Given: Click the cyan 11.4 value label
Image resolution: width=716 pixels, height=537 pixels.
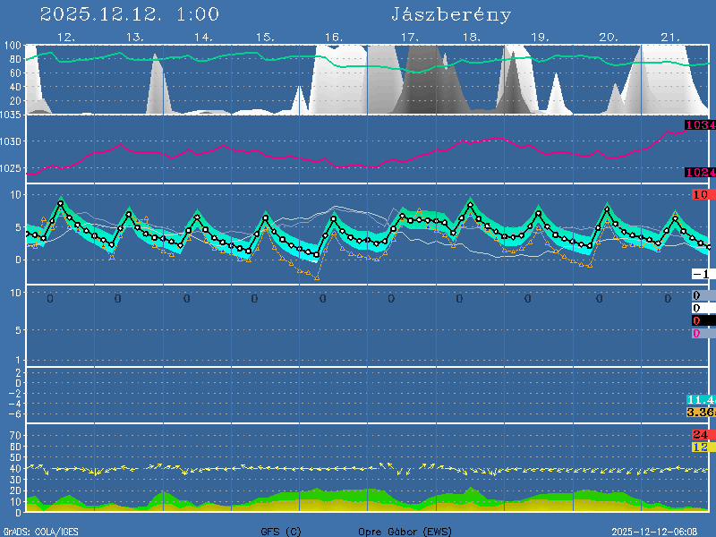Looking at the screenshot, I should (699, 399).
